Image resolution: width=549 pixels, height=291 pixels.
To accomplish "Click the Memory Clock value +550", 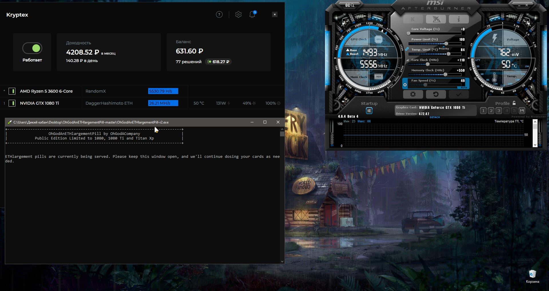I will [461, 70].
